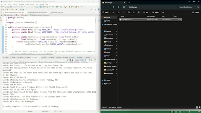Collapse the prepareConnection method fold on line 20
The image size is (201, 113).
coord(7,37)
